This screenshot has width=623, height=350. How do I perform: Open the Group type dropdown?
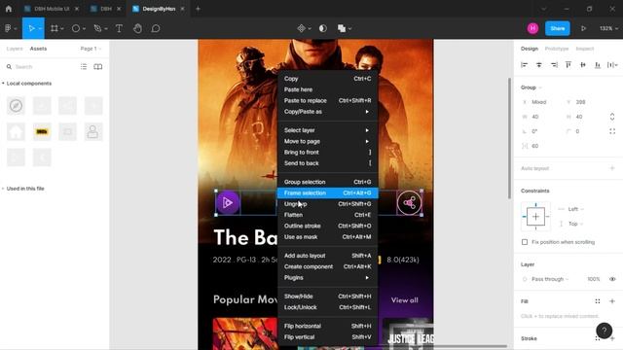531,87
